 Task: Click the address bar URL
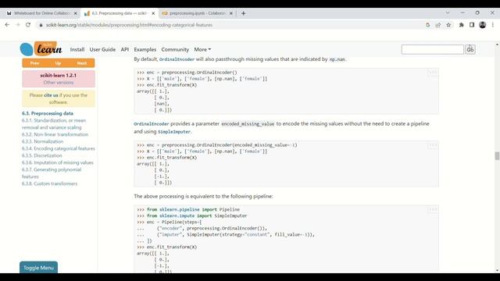point(129,25)
